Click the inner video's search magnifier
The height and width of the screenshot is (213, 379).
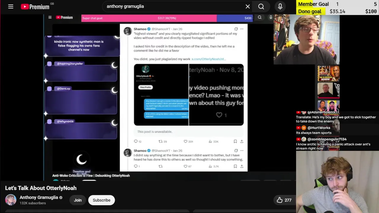coord(260,17)
